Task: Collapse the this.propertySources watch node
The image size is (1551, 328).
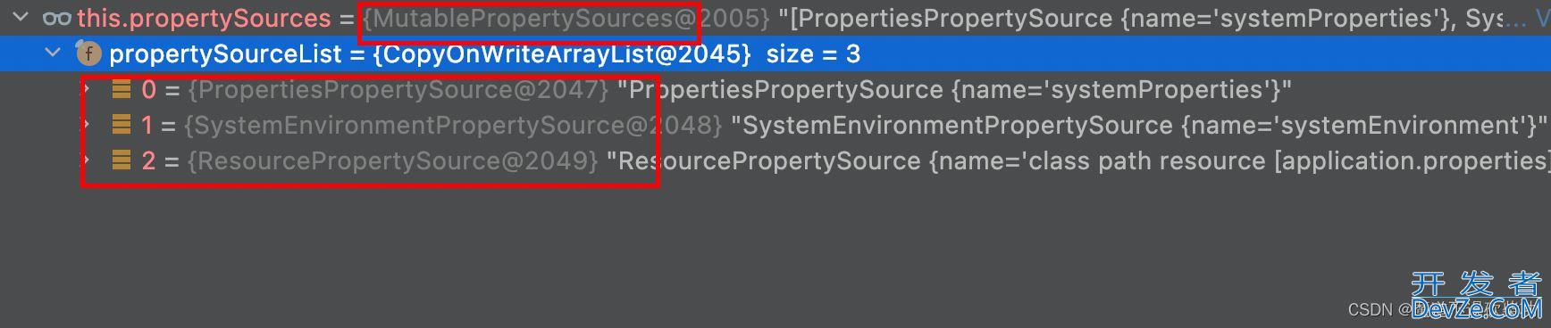Action: point(21,18)
